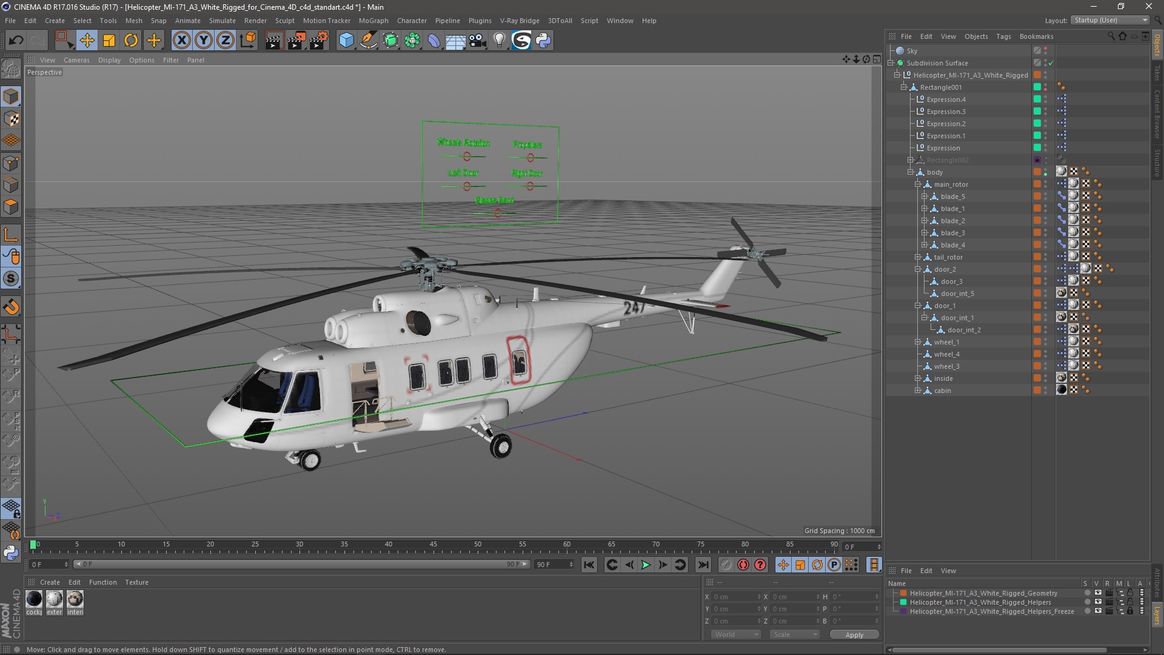
Task: Click green layer swatch of Expression.4
Action: point(1037,99)
